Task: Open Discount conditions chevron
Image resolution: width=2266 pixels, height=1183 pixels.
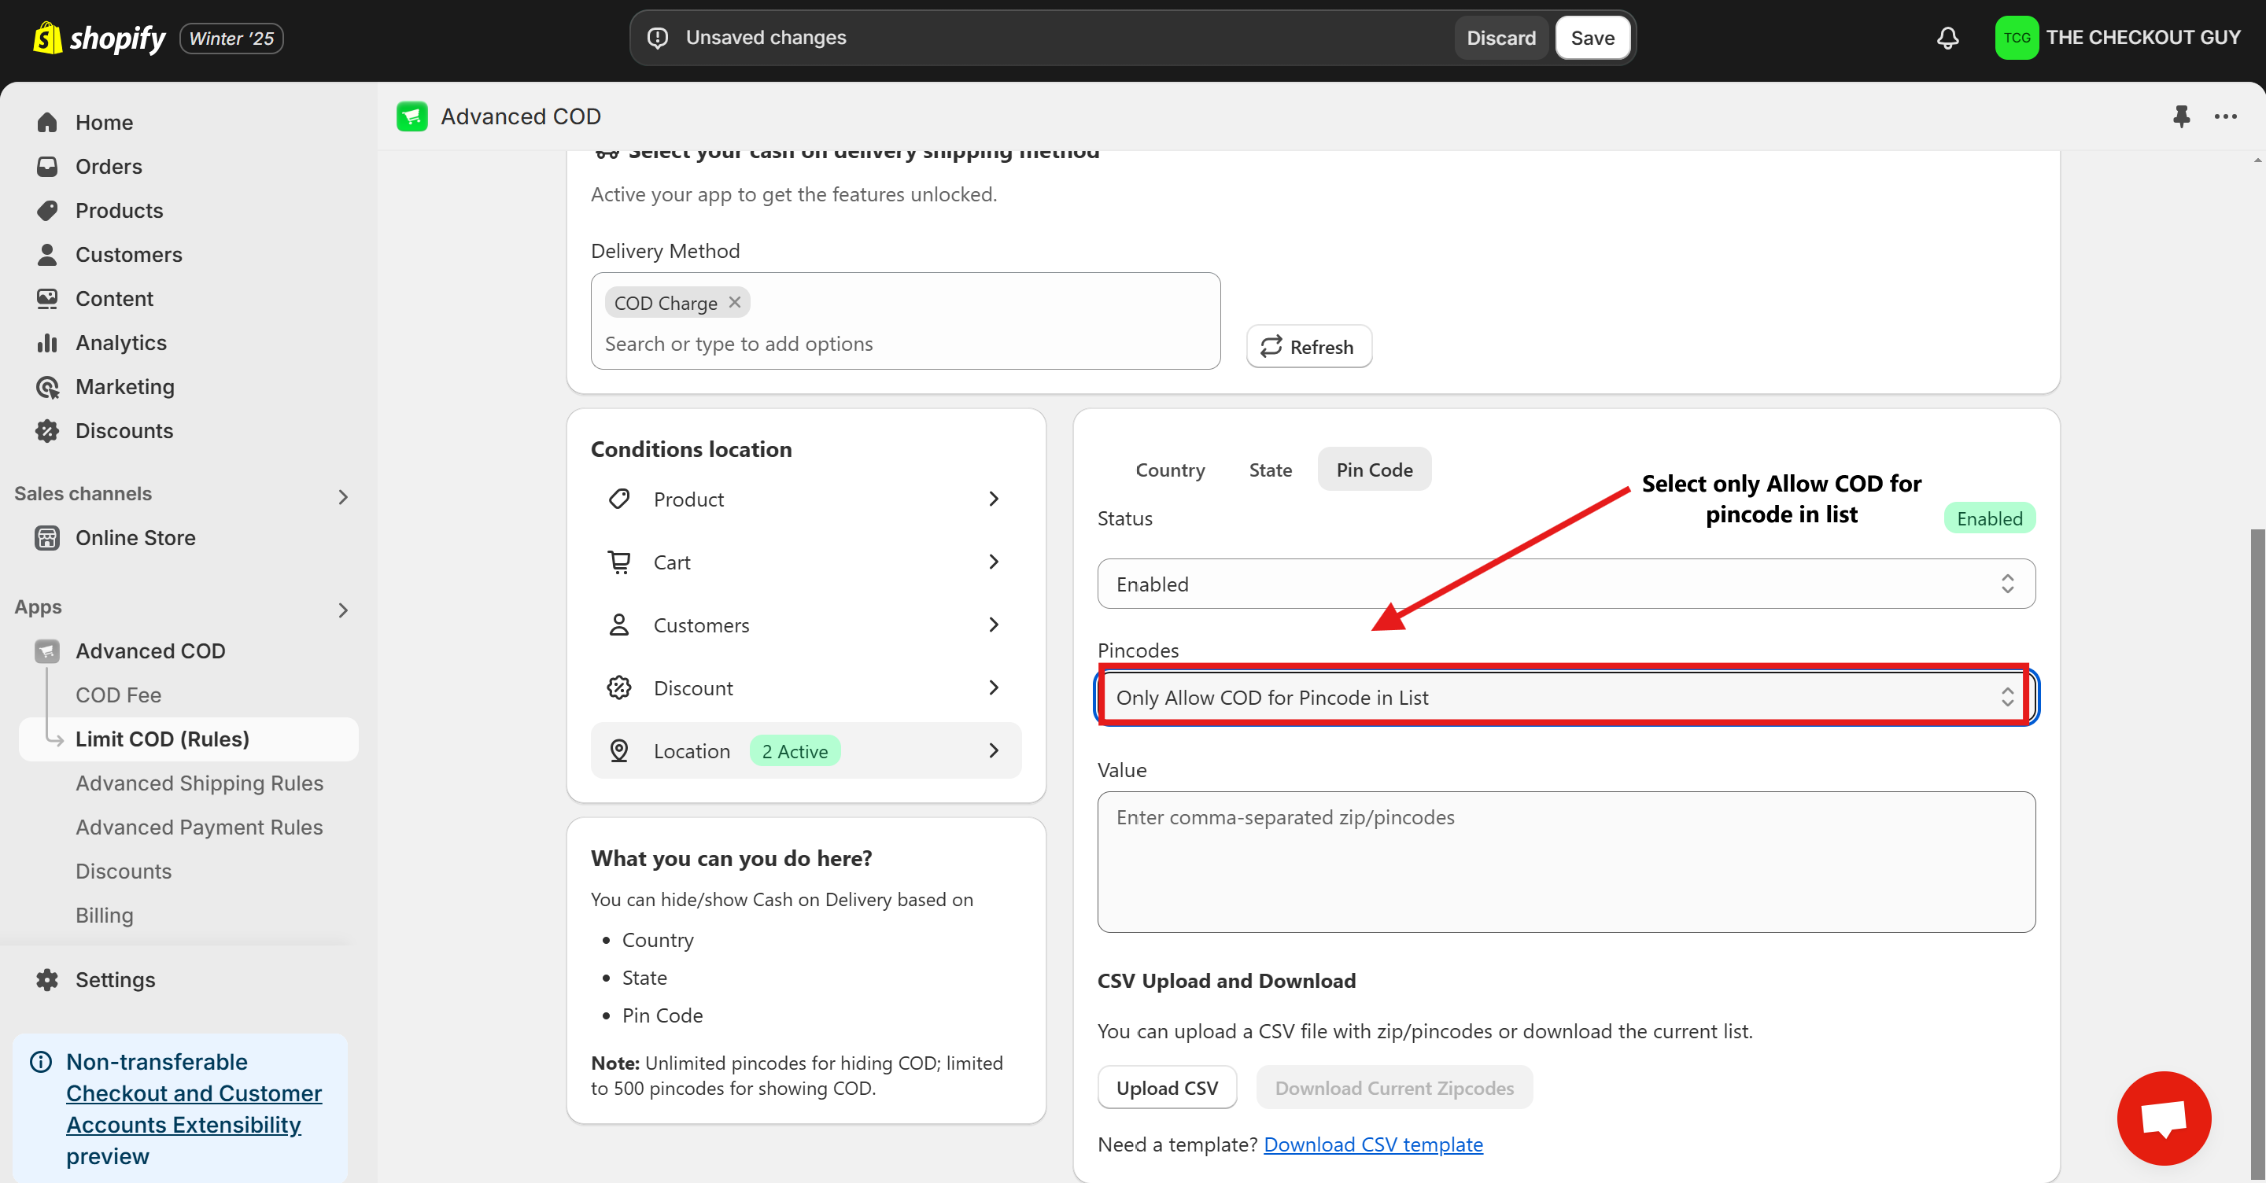Action: [x=994, y=687]
